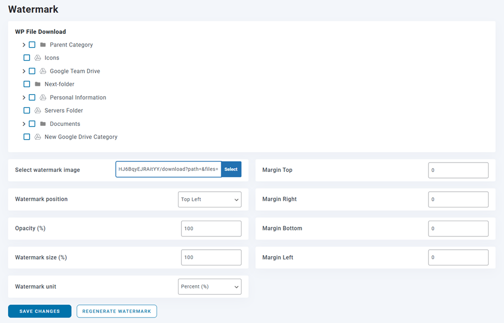The height and width of the screenshot is (323, 504).
Task: Click the Drive icon next to Servers Folder
Action: click(x=38, y=111)
